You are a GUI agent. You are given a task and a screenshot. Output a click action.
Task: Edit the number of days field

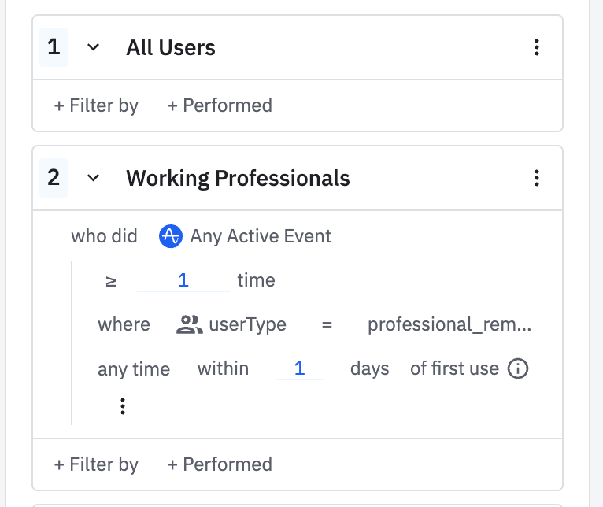click(299, 368)
